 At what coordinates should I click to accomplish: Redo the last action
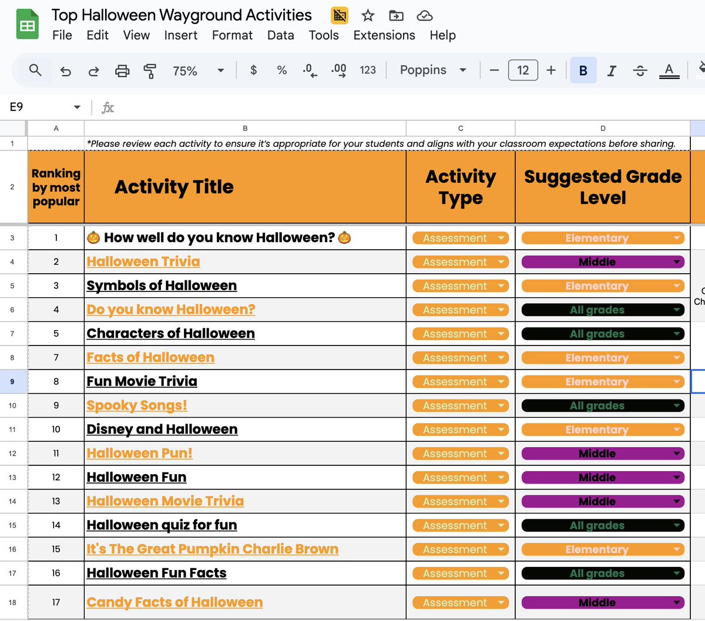[93, 71]
